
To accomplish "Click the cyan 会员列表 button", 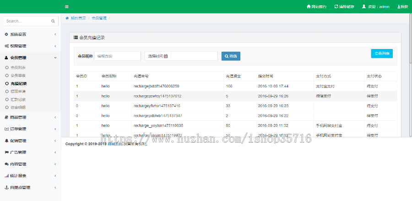I will [382, 54].
